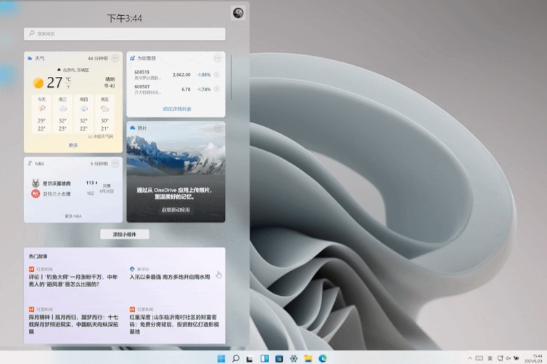Click the NBA sports header icon
Image resolution: width=547 pixels, height=364 pixels.
click(x=30, y=163)
